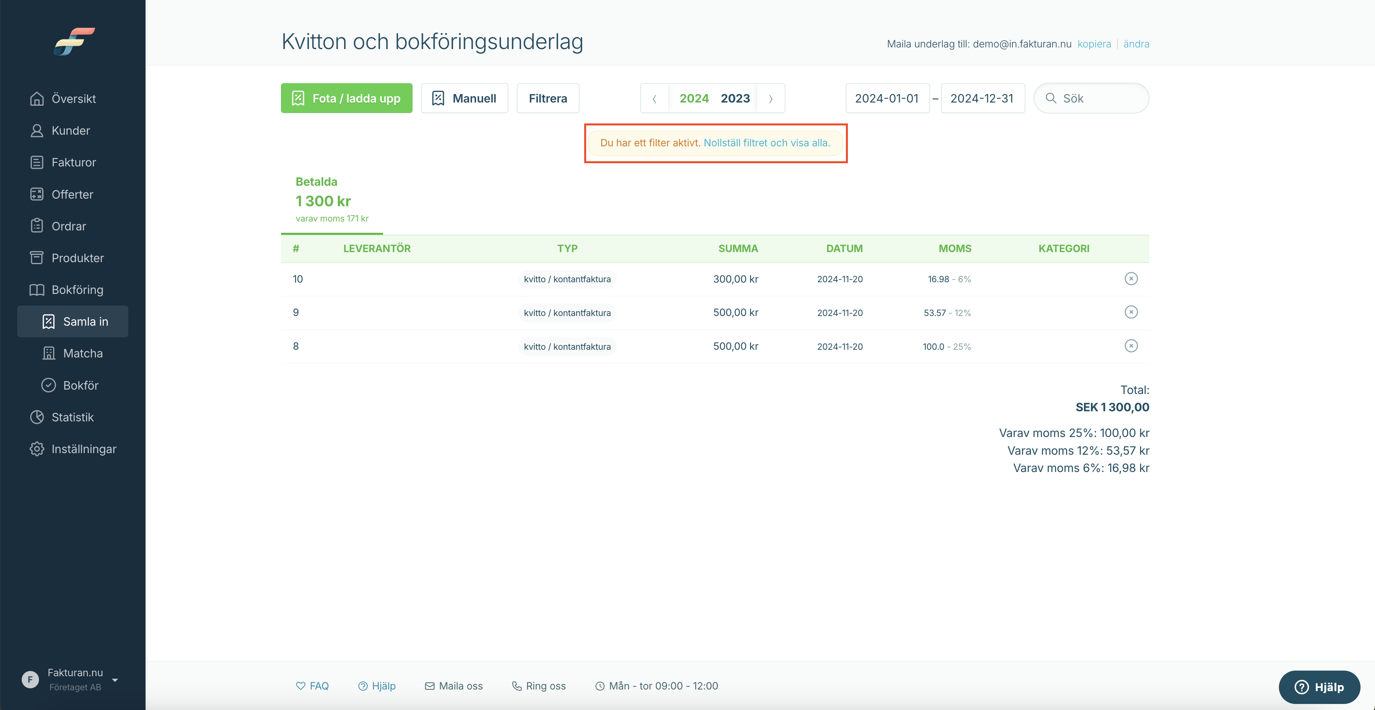
Task: Open Statistik from the pie chart icon
Action: 37,417
